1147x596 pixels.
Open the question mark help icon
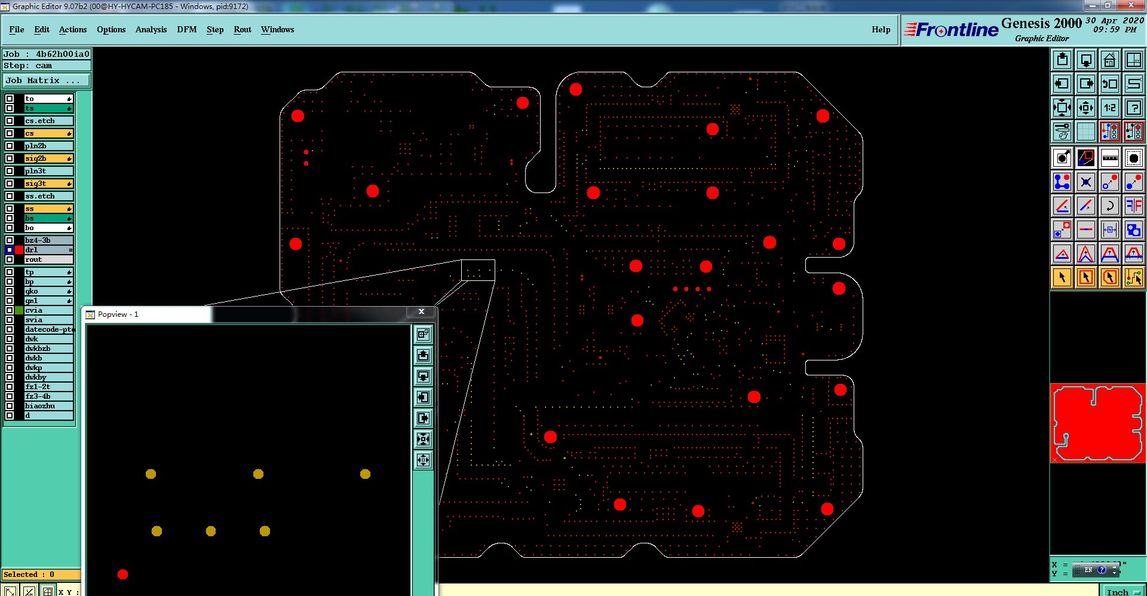(1134, 108)
